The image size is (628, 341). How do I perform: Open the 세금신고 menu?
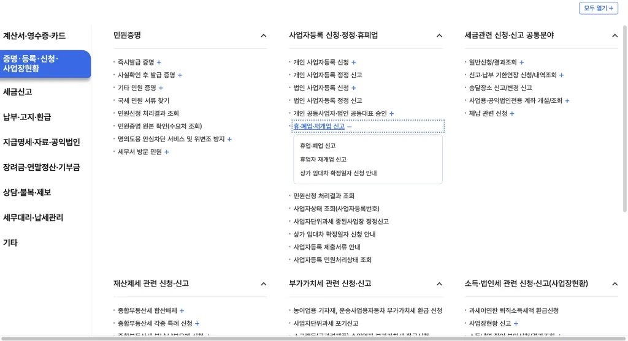pos(18,92)
